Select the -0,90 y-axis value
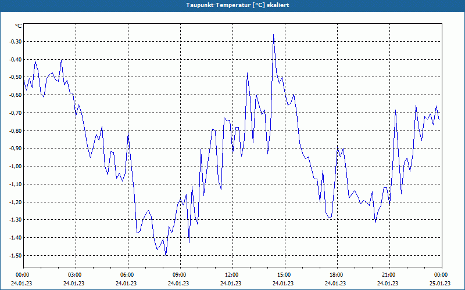 coord(16,148)
